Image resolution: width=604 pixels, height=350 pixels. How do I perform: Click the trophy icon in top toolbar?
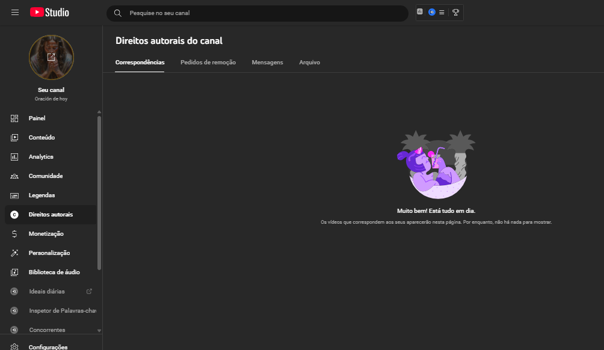tap(455, 12)
